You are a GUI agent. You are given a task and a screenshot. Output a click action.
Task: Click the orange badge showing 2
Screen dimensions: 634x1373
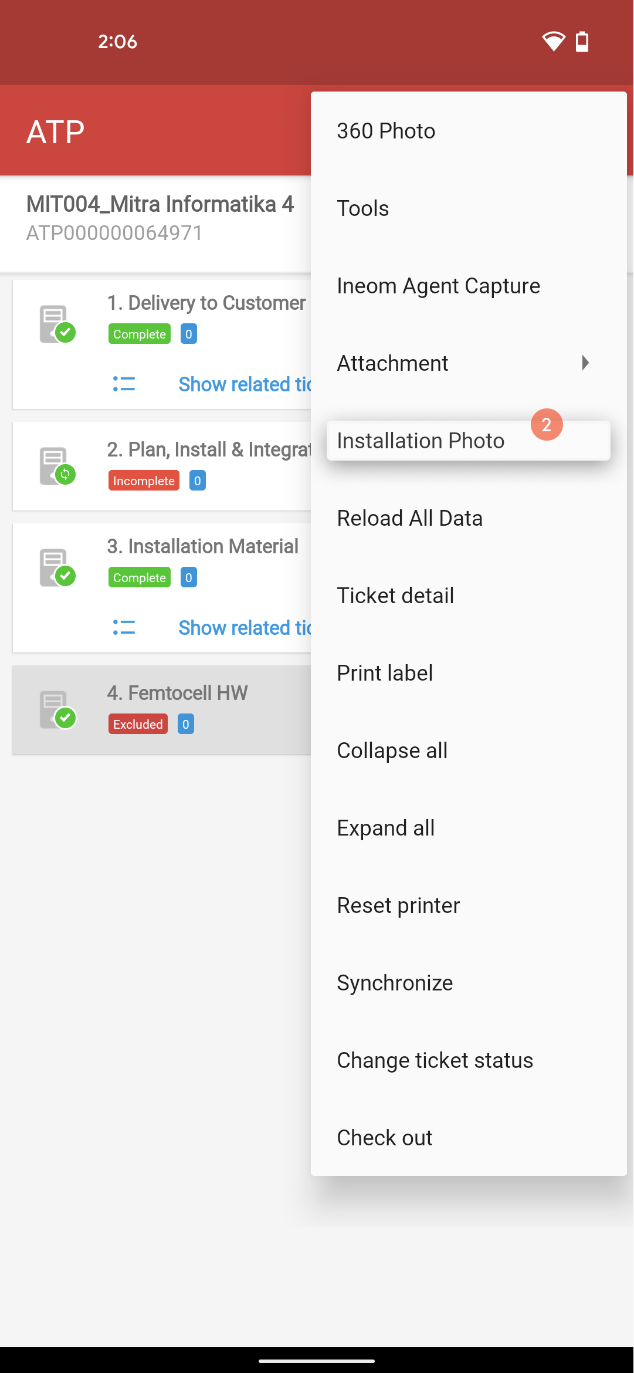[547, 425]
